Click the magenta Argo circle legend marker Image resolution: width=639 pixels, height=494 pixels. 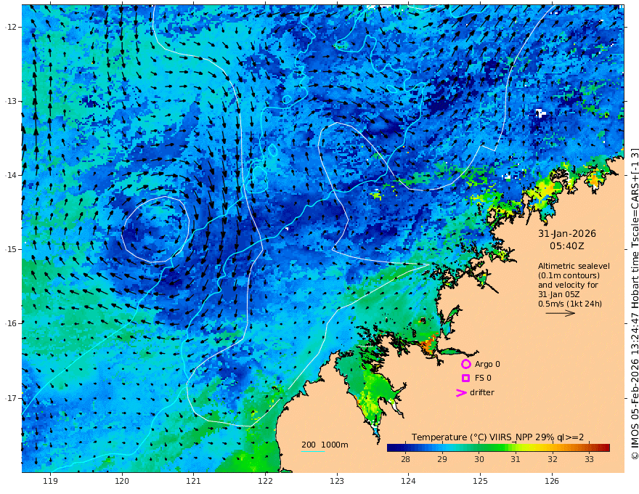pyautogui.click(x=465, y=364)
